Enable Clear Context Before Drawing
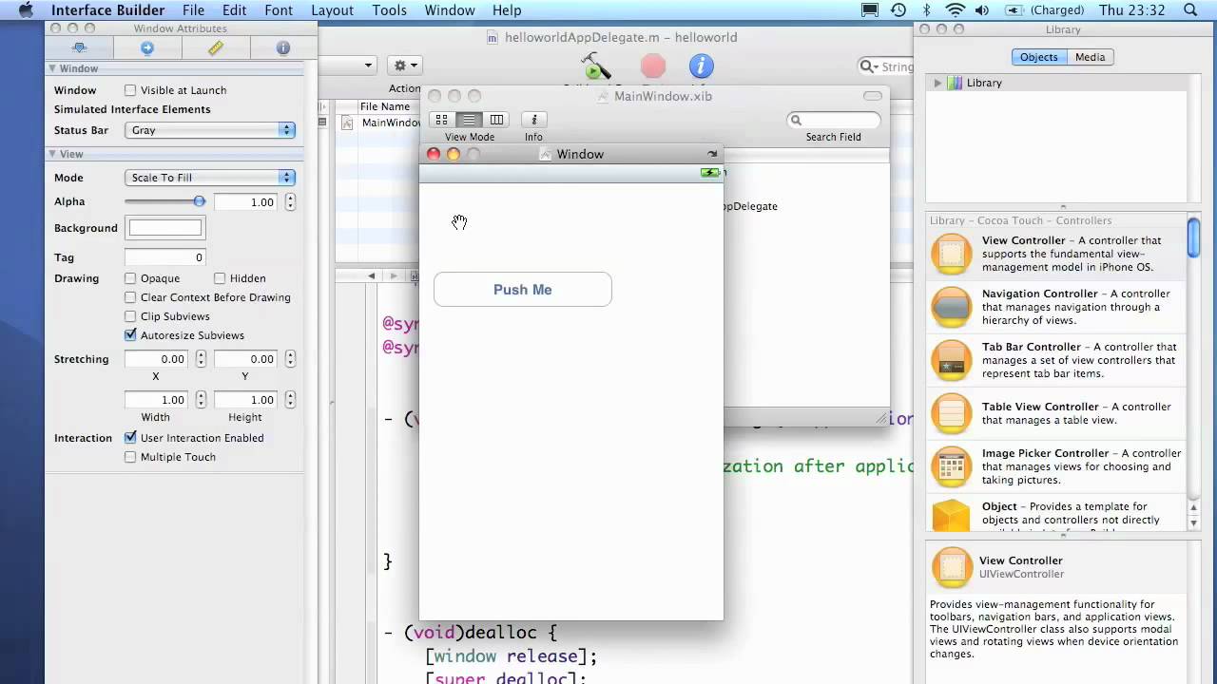The height and width of the screenshot is (684, 1217). pos(130,297)
